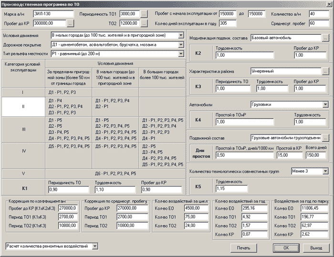Click Кол-во ЕО за год field 295,16

point(254,208)
